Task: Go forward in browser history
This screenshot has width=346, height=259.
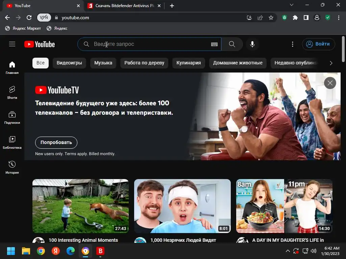Action: tap(18, 18)
